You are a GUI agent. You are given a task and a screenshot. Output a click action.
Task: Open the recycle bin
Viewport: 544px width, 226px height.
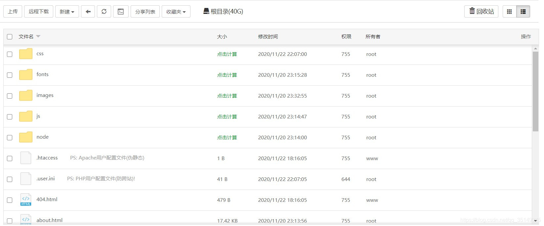pos(481,12)
